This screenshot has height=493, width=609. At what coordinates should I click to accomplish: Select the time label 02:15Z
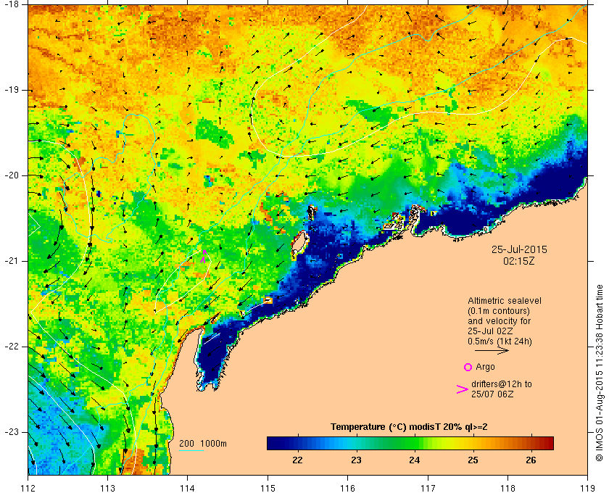pyautogui.click(x=519, y=261)
